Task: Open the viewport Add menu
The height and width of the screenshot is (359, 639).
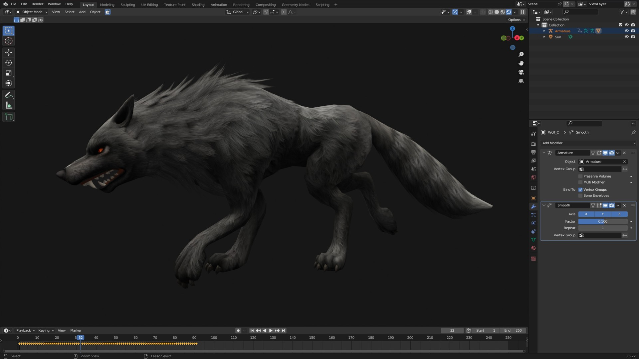Action: [x=82, y=12]
